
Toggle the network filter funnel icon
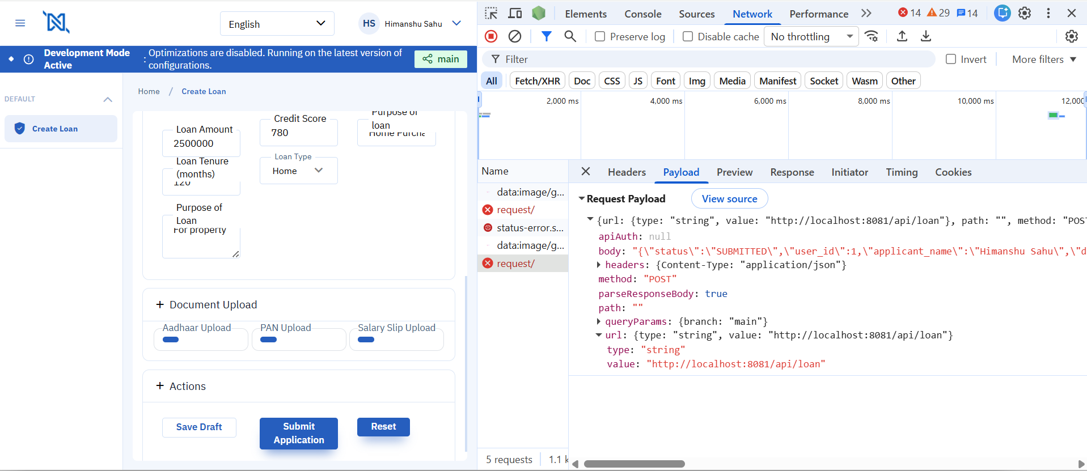pyautogui.click(x=546, y=37)
